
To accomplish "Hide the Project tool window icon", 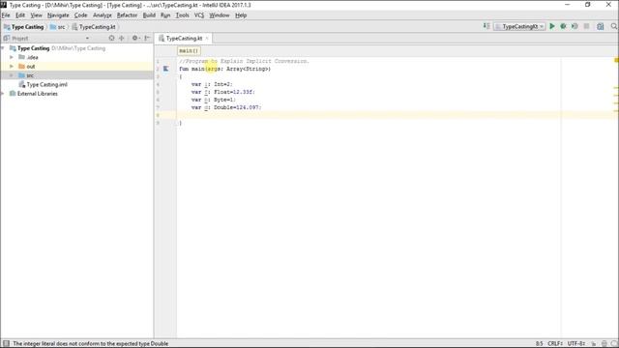I will 147,39.
